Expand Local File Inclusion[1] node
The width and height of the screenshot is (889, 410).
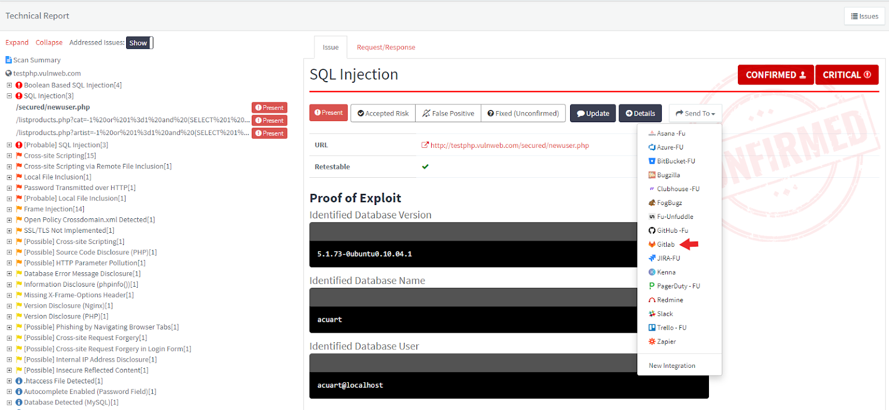[x=9, y=177]
